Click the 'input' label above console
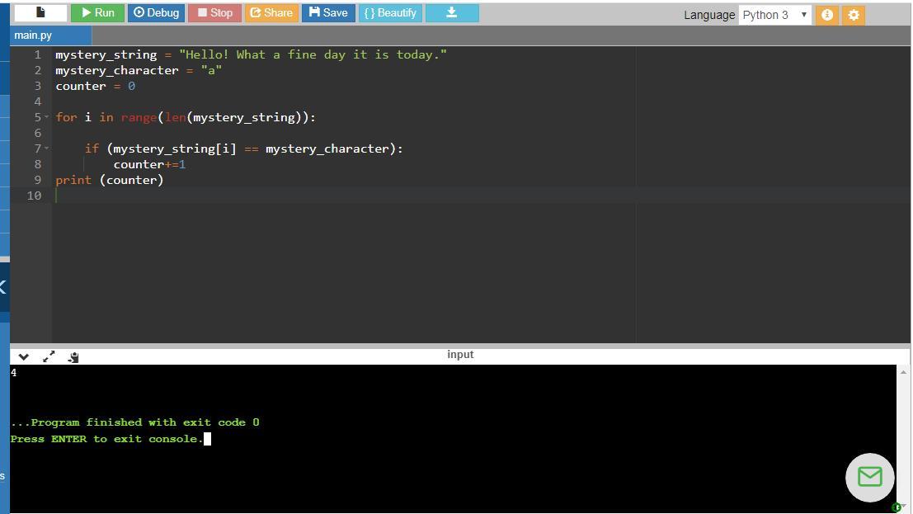This screenshot has height=514, width=913. point(460,354)
